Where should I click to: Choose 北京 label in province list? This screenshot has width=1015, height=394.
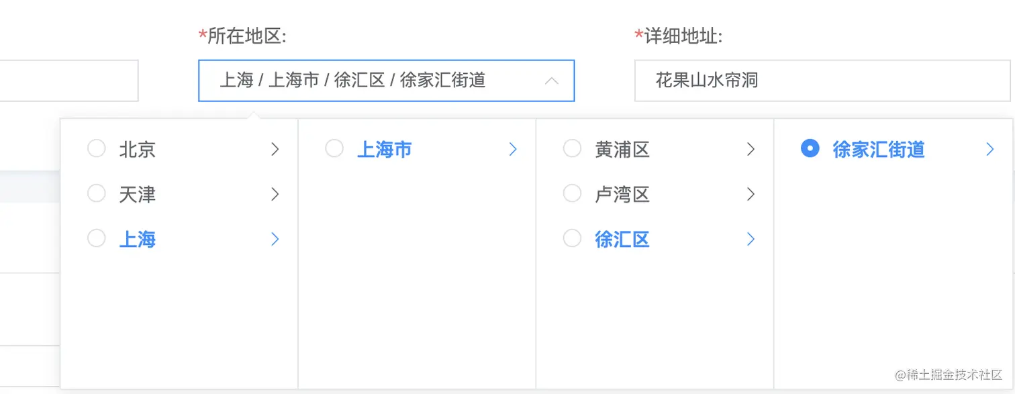click(138, 149)
